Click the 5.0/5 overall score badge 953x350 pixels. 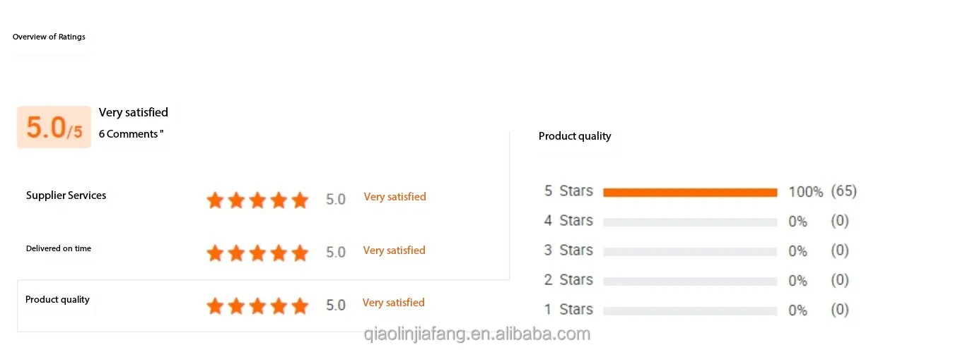54,127
